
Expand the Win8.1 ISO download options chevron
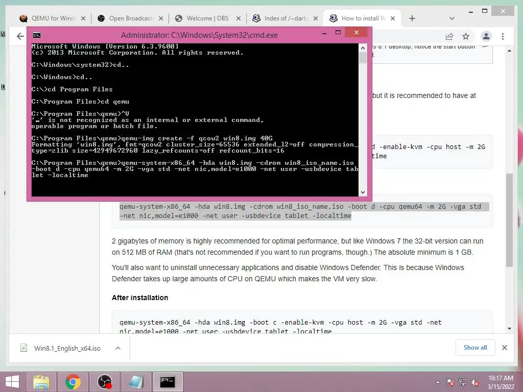(x=118, y=348)
